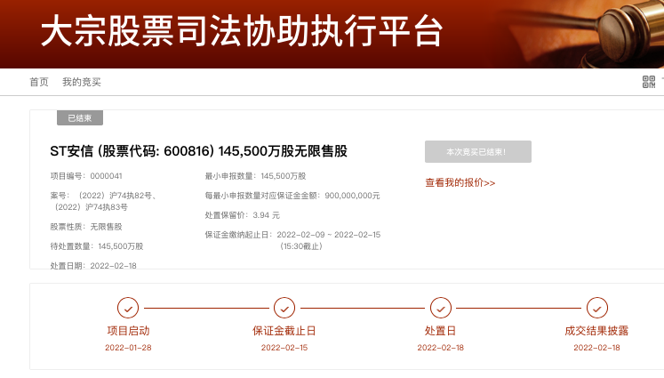Click the 项目编号 0000041 text

(x=86, y=176)
